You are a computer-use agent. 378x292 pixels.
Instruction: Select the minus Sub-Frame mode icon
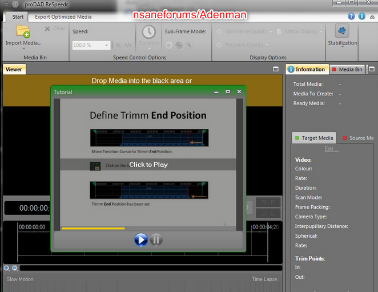pyautogui.click(x=179, y=45)
